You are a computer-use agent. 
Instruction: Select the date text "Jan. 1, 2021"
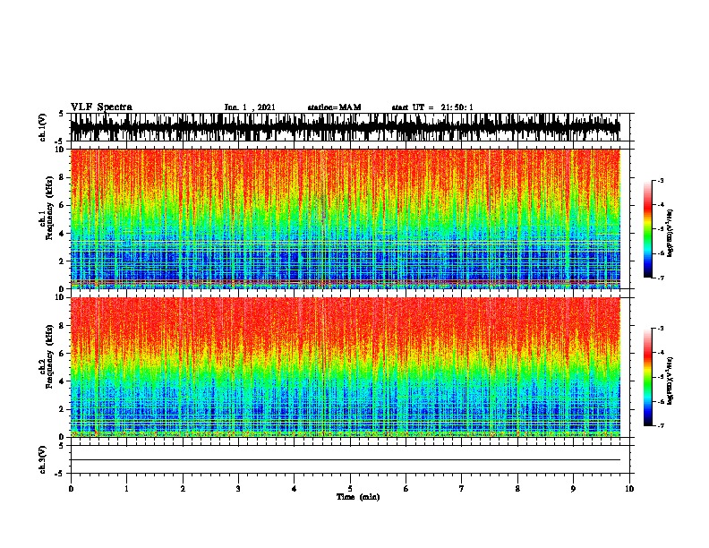(250, 107)
